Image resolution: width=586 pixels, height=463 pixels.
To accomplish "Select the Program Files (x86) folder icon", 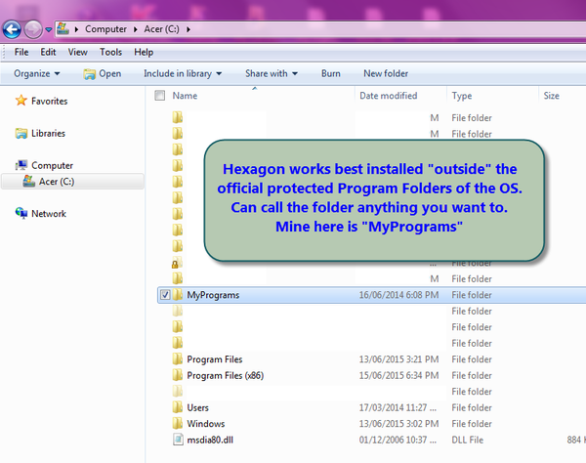I will tap(178, 375).
